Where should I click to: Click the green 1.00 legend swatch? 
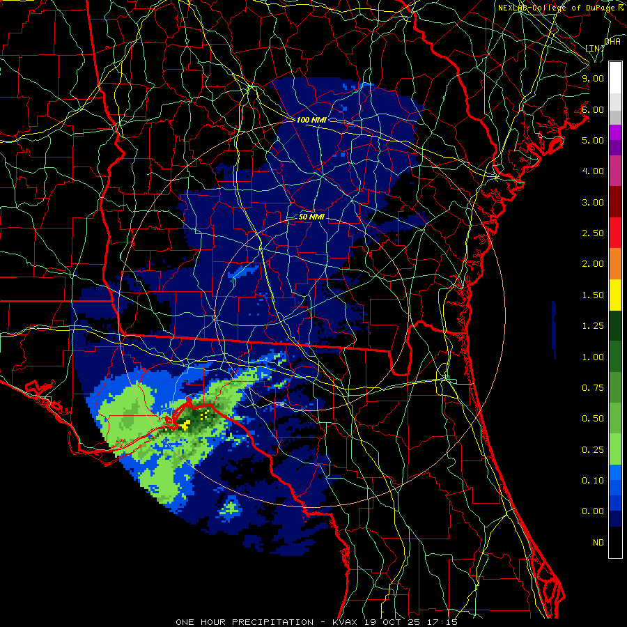click(x=615, y=357)
